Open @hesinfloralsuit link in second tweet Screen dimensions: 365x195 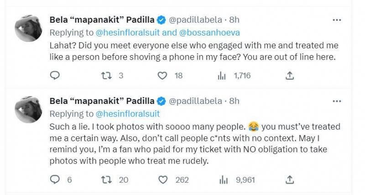coord(127,113)
